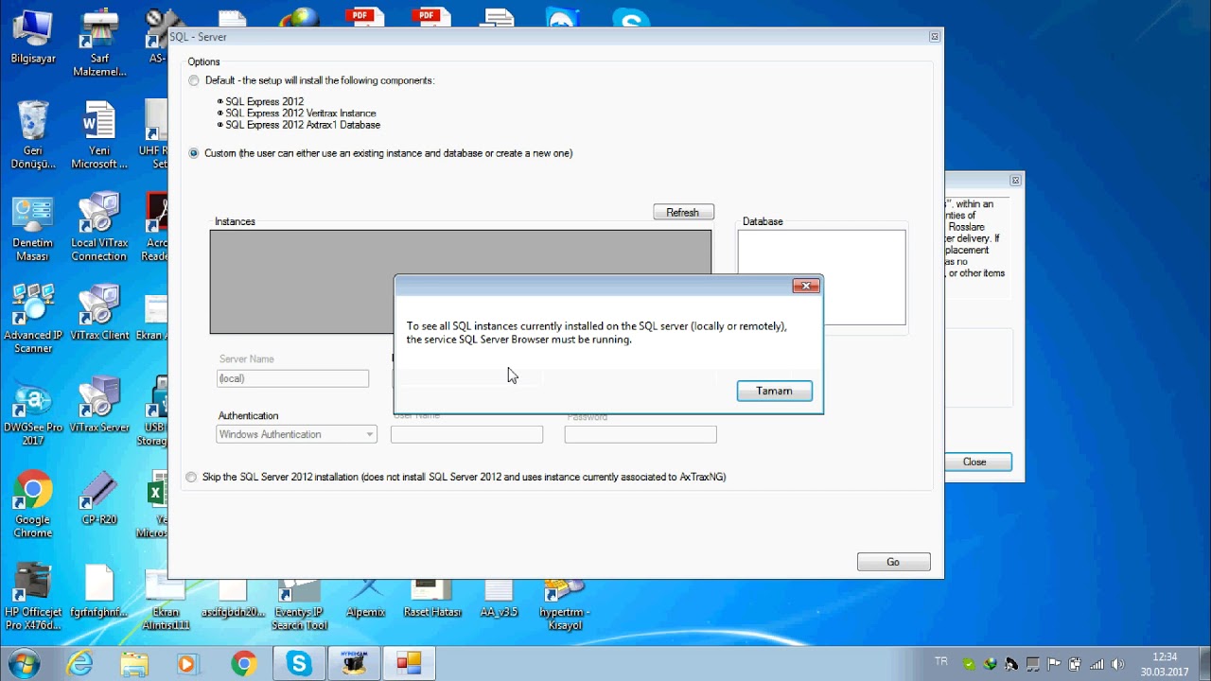Screen dimensions: 1211x681
Task: Open the Windows Authentication dropdown
Action: pos(296,434)
